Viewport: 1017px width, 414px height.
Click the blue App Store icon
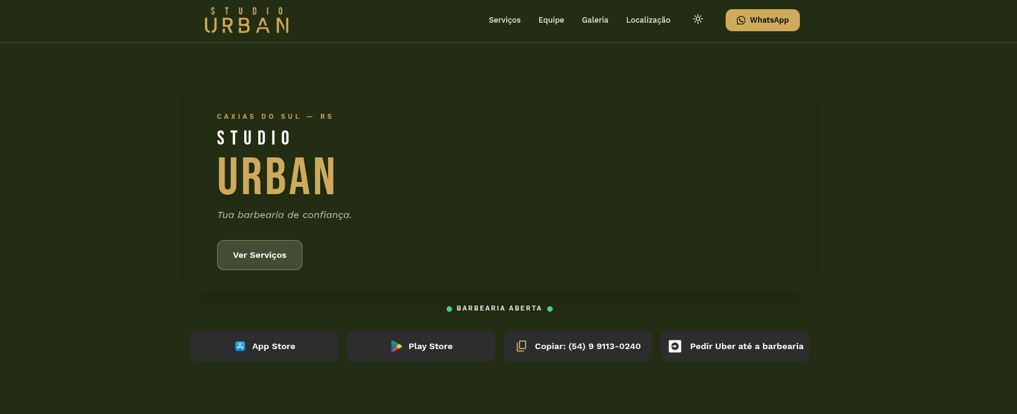coord(240,346)
